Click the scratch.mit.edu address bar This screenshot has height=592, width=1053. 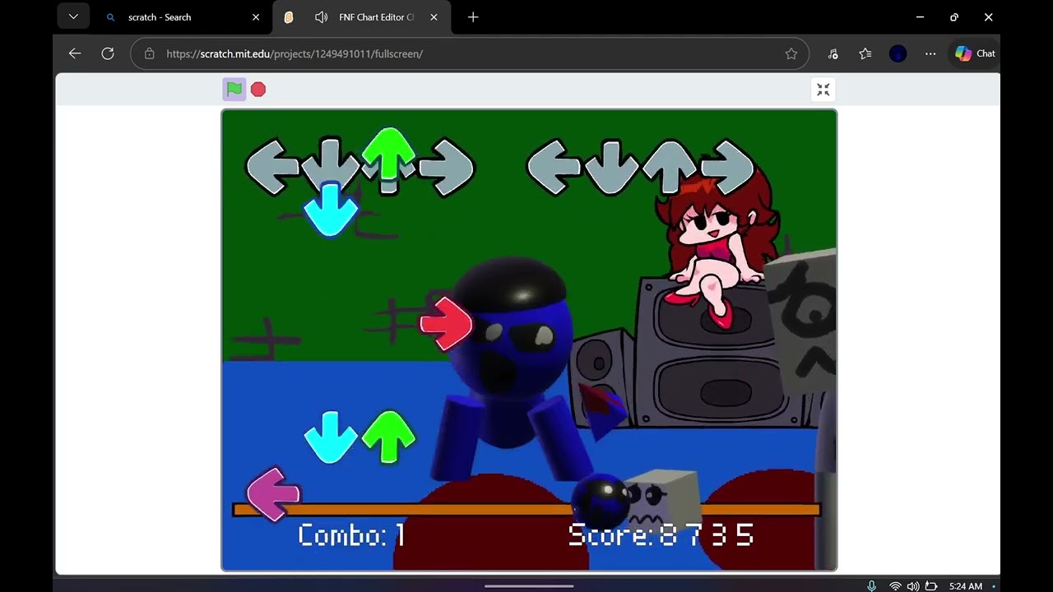[469, 53]
